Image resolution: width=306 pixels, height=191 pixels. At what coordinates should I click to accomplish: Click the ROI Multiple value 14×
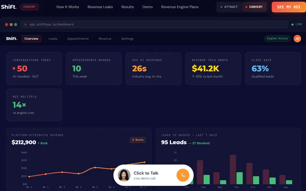tap(20, 105)
